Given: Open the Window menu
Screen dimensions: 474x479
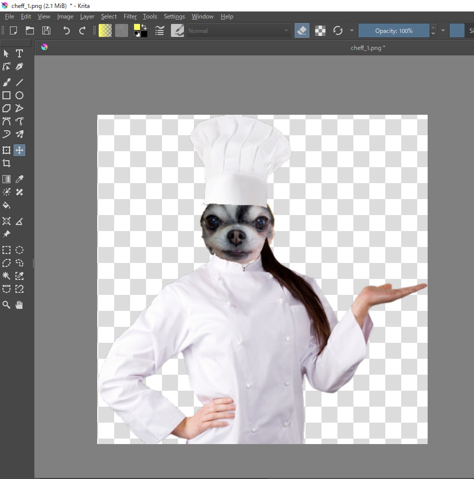Looking at the screenshot, I should coord(203,16).
